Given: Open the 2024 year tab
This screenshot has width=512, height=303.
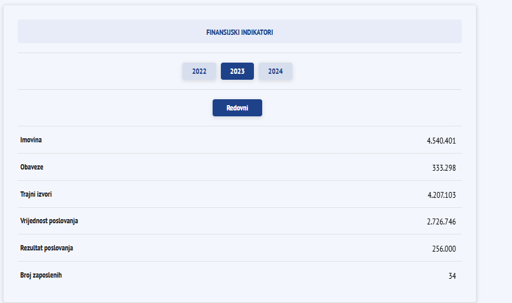Looking at the screenshot, I should (x=276, y=71).
